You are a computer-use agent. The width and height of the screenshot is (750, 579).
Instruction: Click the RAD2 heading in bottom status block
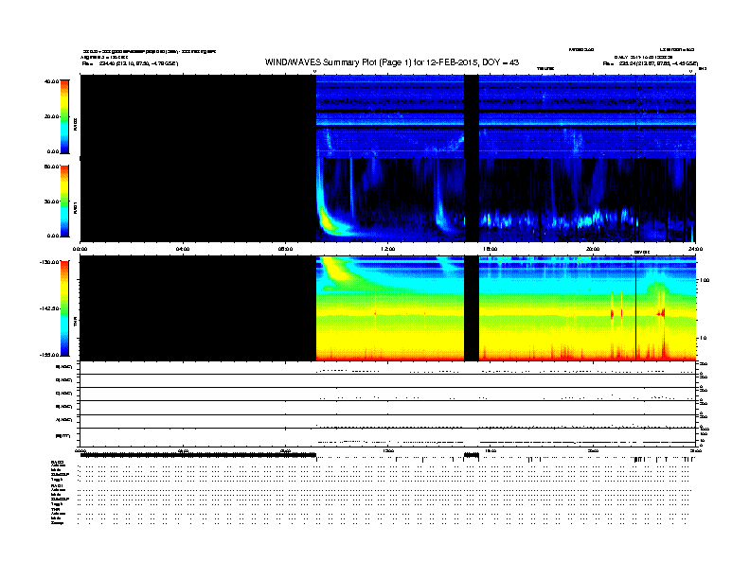pyautogui.click(x=57, y=463)
